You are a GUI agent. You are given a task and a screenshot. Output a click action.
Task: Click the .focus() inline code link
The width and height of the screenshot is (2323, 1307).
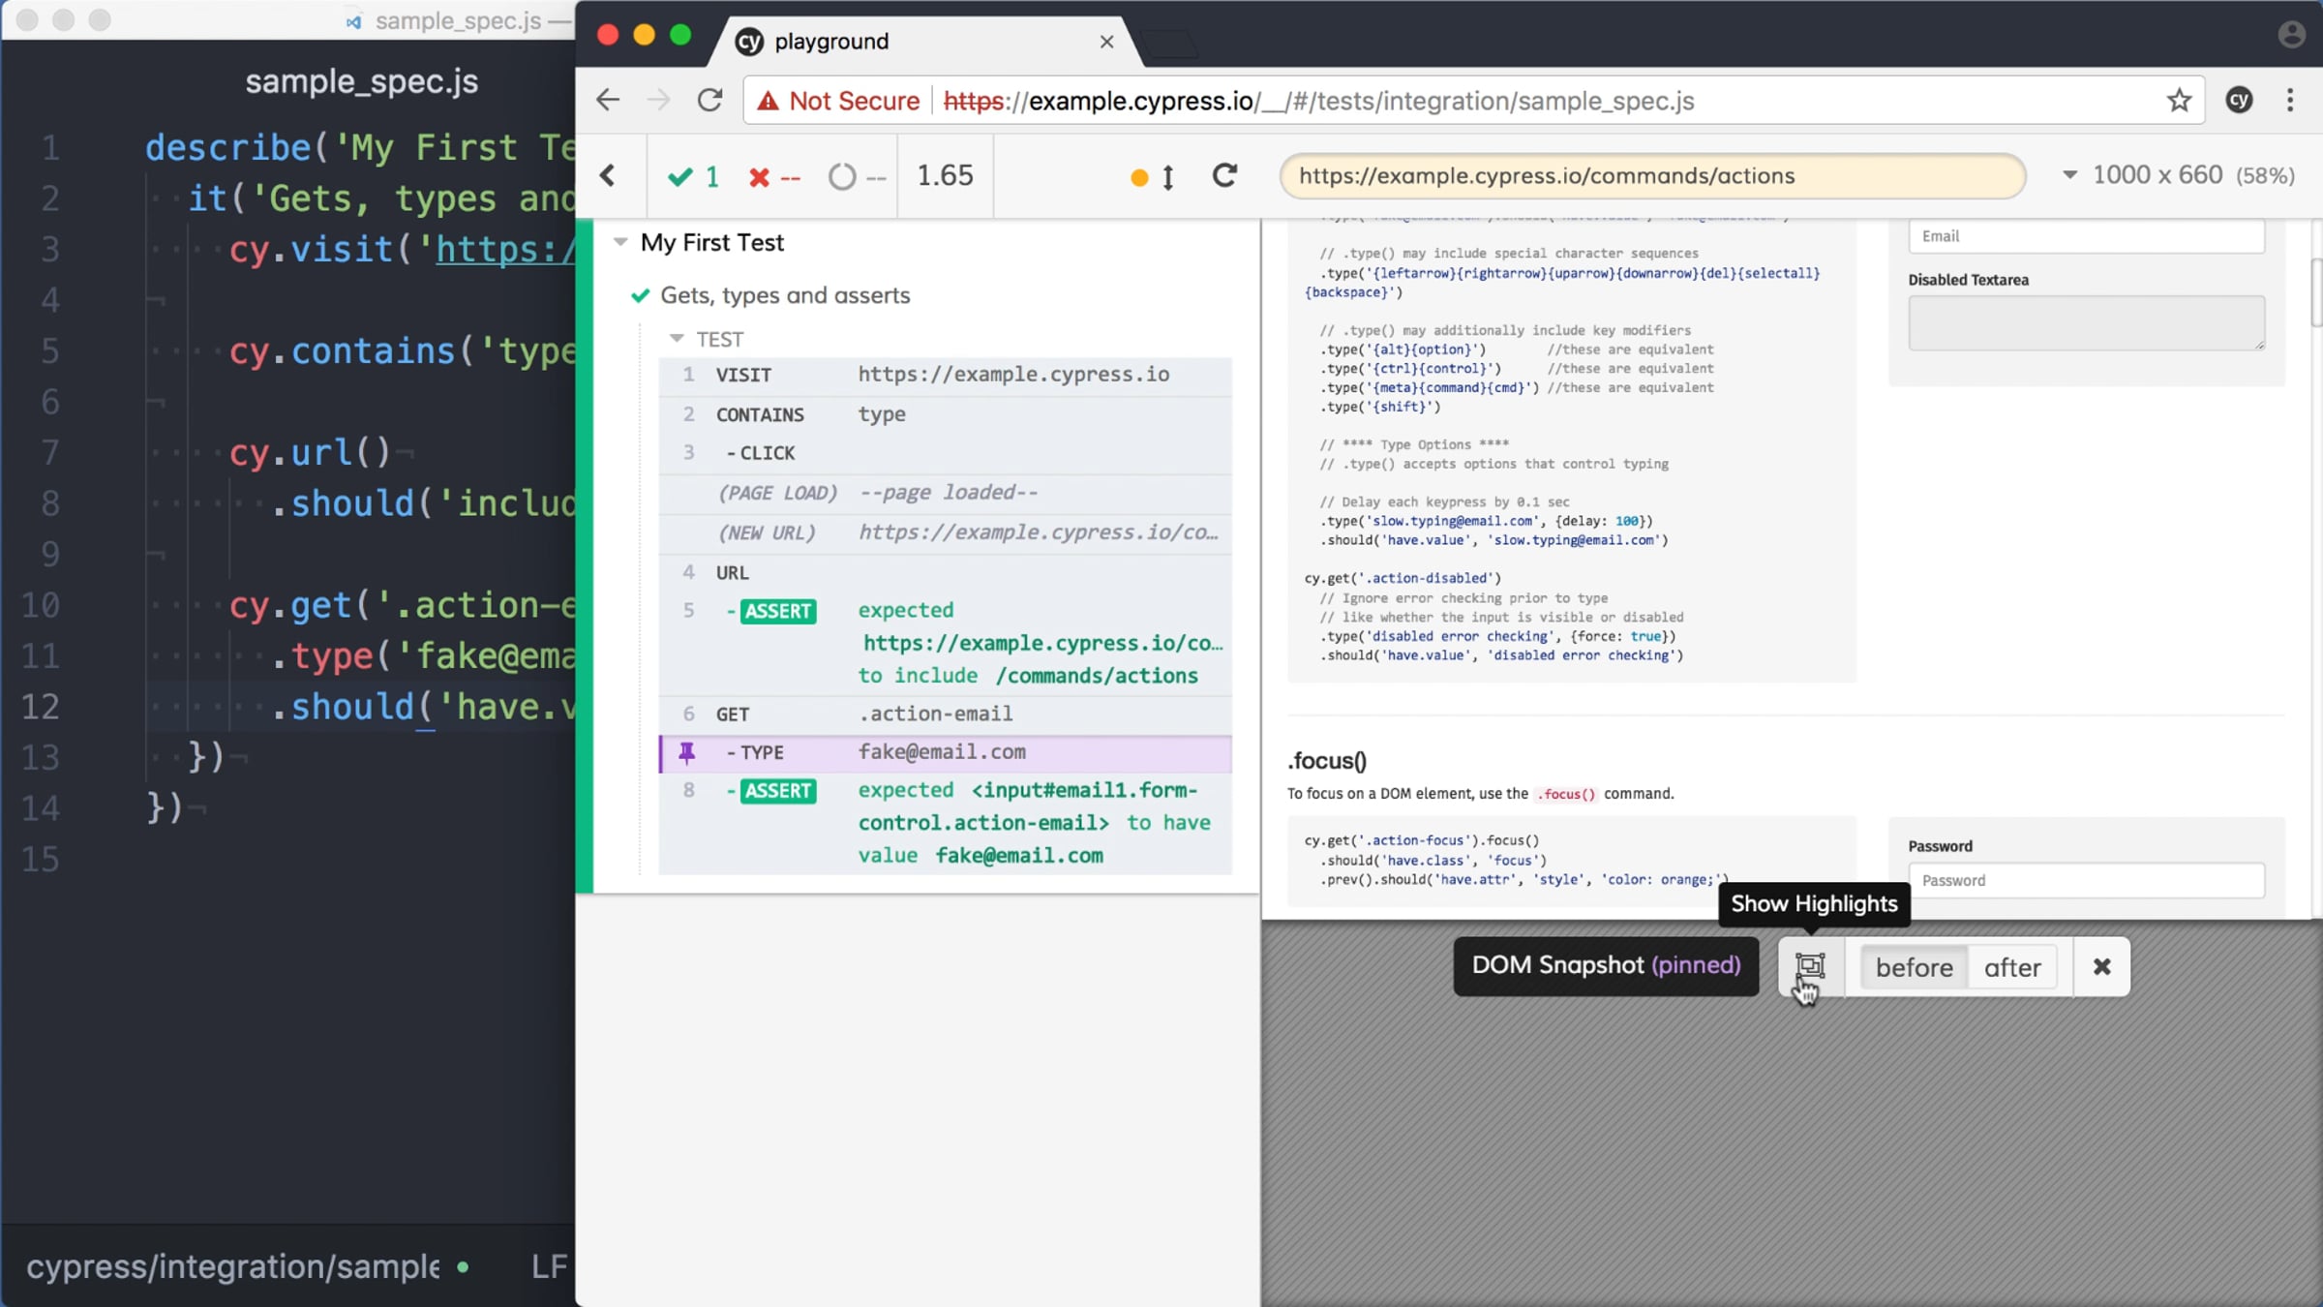[x=1567, y=794]
